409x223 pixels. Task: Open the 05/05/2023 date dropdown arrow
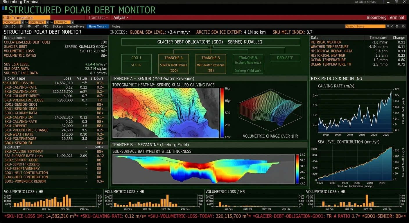[x=22, y=22]
